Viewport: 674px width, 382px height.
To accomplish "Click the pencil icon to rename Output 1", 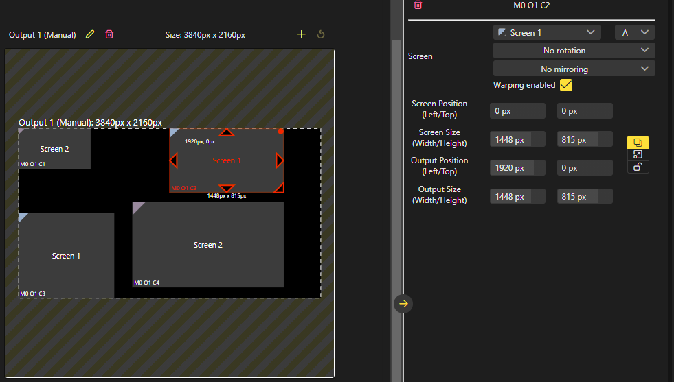I will pos(89,34).
